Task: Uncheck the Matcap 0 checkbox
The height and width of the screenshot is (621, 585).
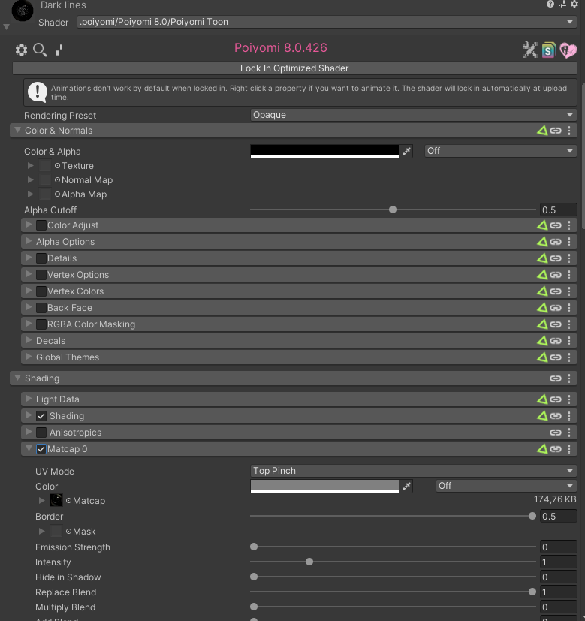Action: (41, 449)
